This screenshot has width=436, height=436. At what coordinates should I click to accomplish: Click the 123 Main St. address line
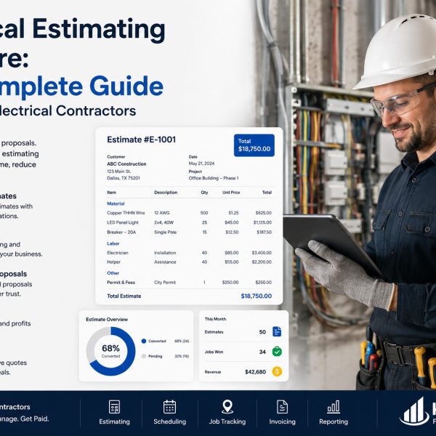click(118, 171)
